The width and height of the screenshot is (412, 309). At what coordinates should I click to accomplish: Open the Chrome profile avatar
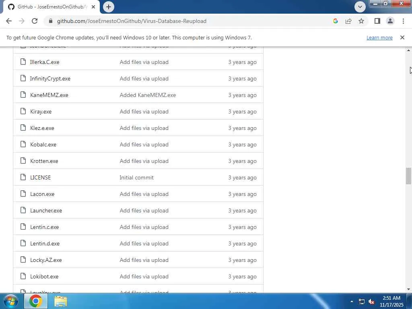tap(390, 21)
